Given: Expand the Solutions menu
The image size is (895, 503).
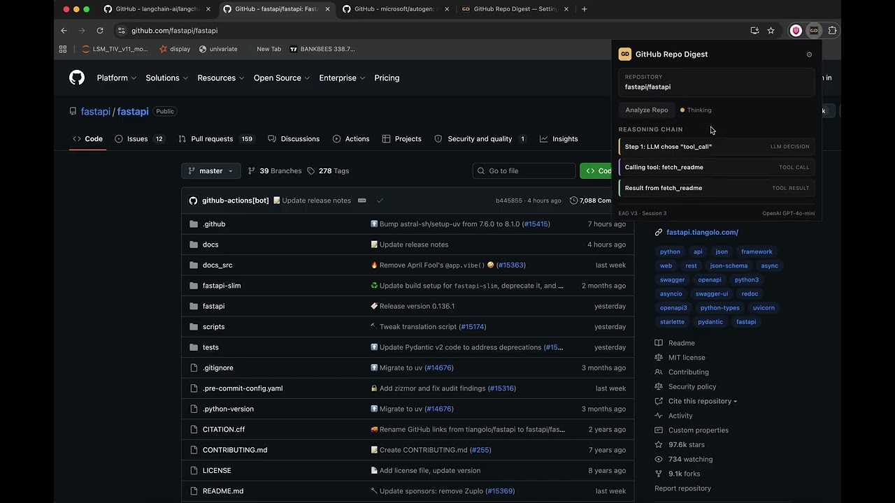Looking at the screenshot, I should click(x=166, y=78).
